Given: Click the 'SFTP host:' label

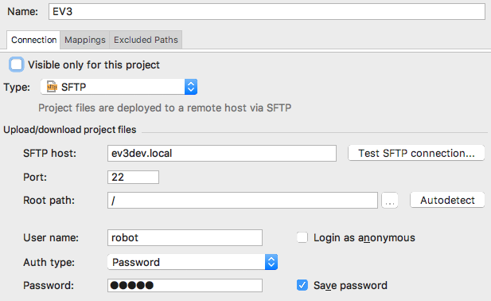Looking at the screenshot, I should click(50, 154).
